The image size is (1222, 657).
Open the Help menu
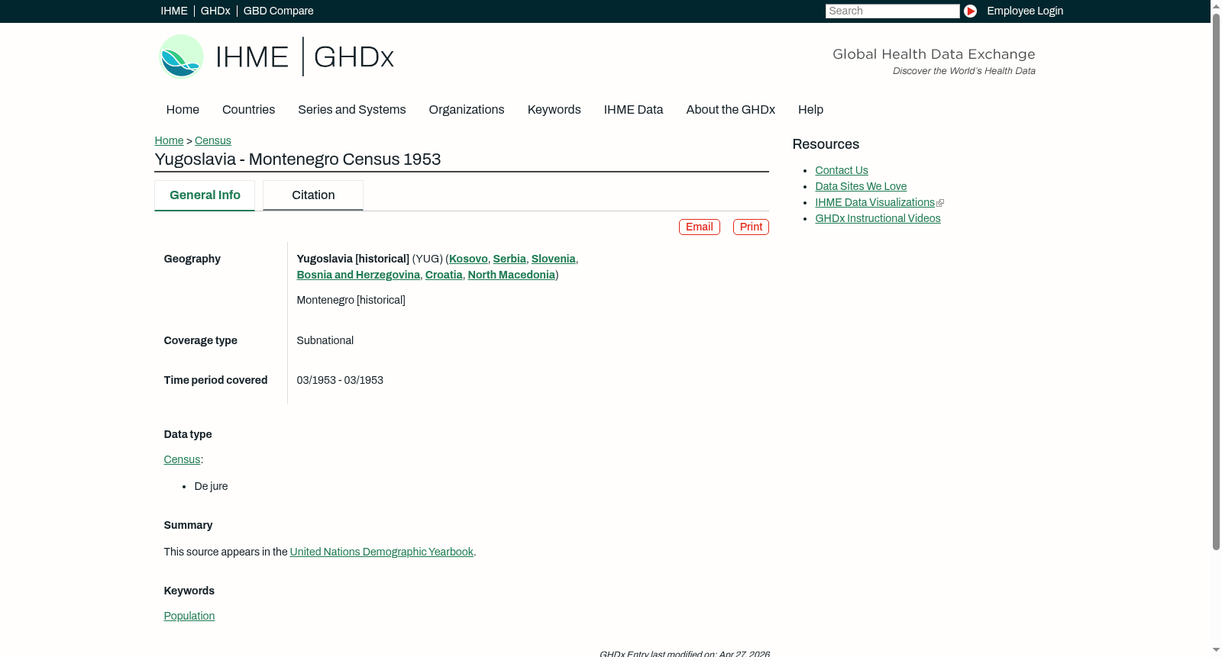[x=811, y=110]
